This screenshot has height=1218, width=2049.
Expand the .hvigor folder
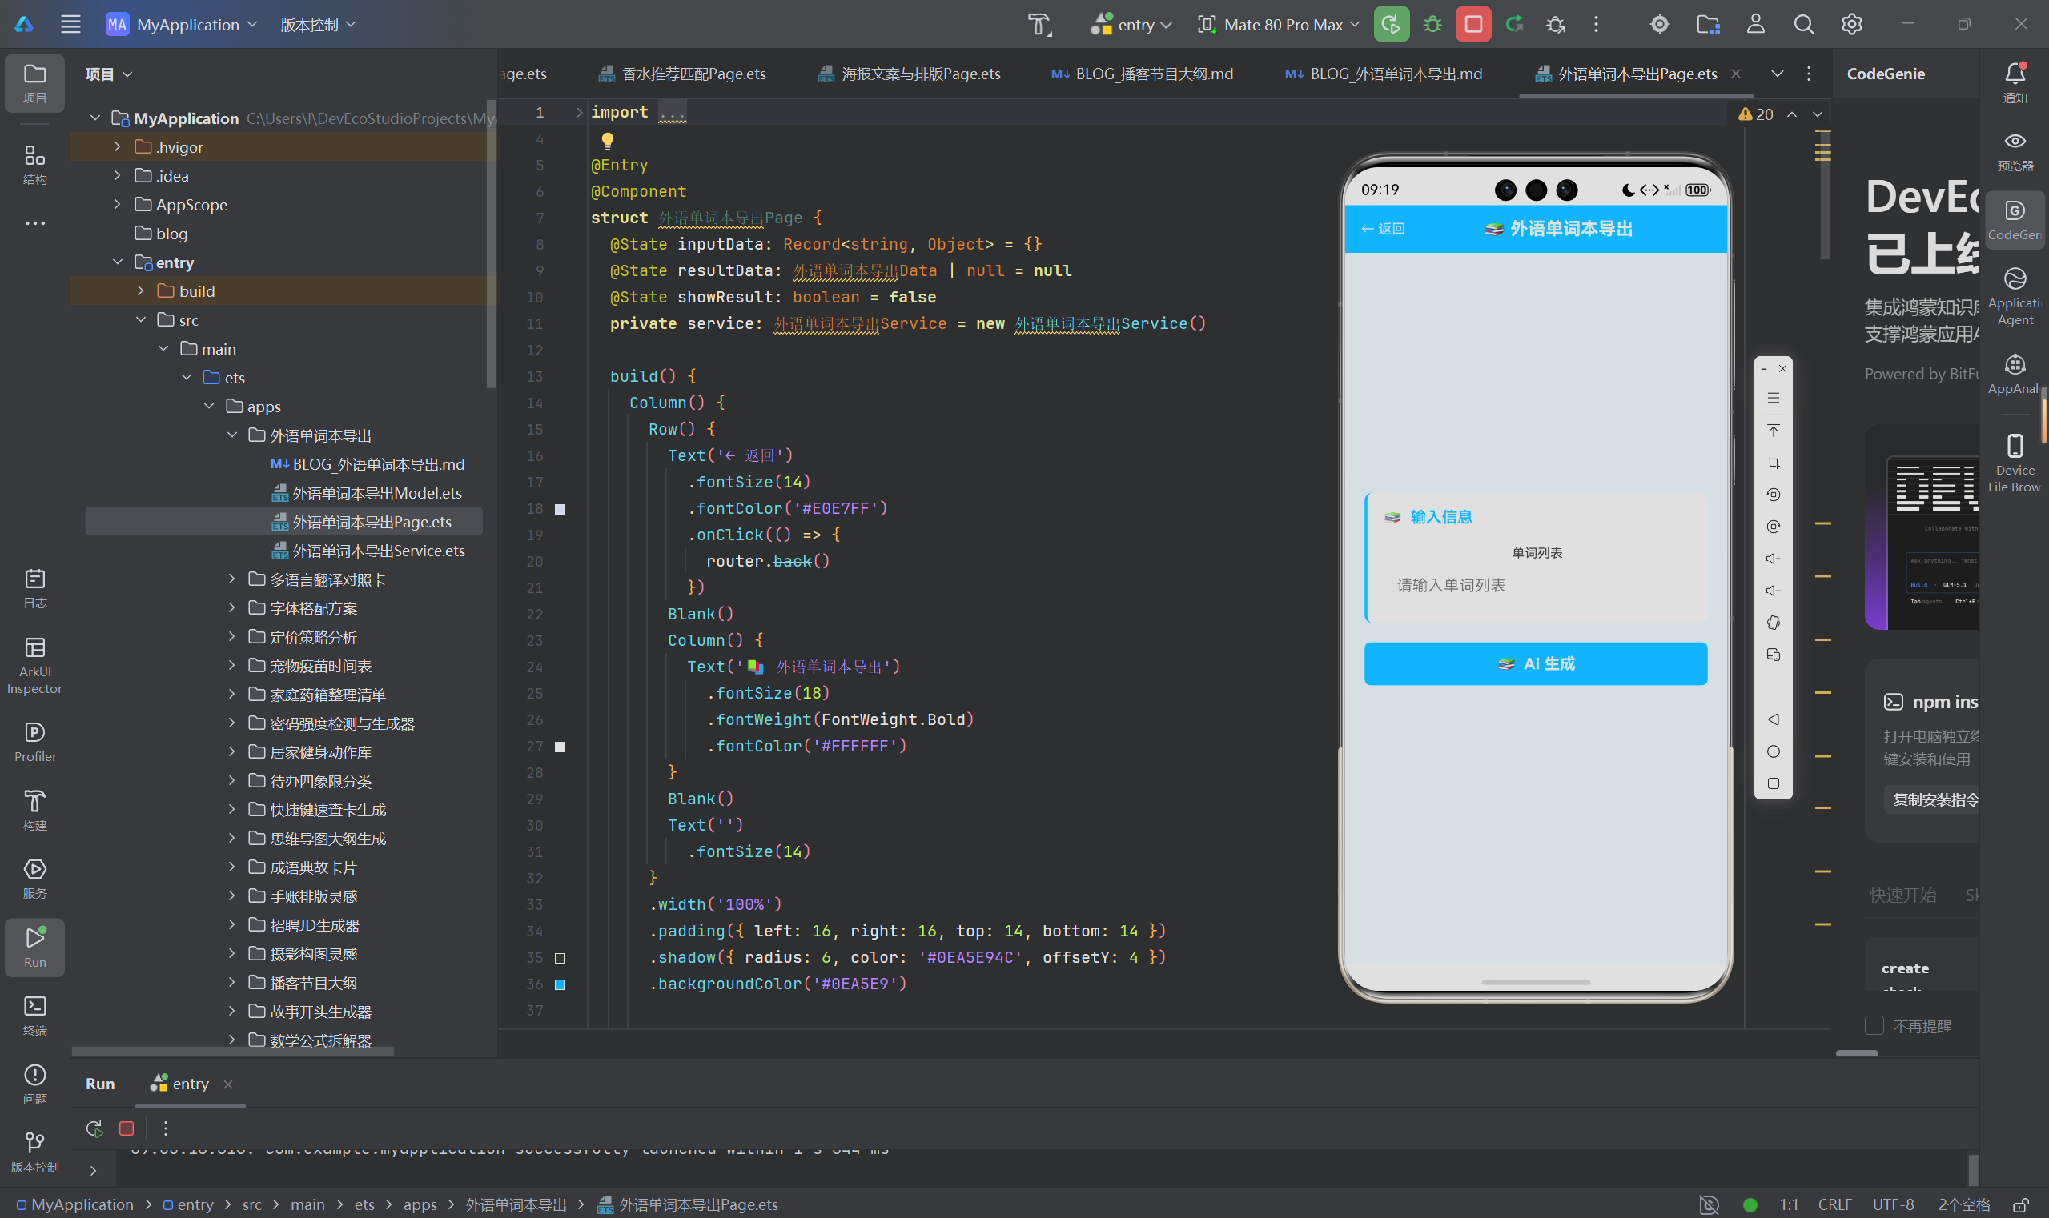(117, 147)
